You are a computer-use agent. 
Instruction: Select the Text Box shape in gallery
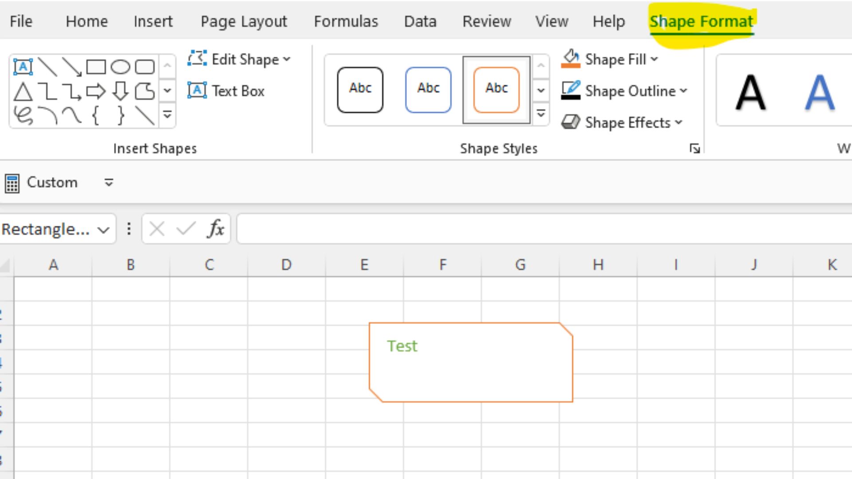[x=23, y=67]
